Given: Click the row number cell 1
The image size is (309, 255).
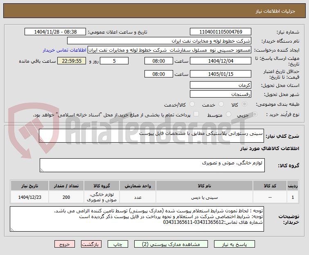Looking at the screenshot, I should pyautogui.click(x=293, y=197).
